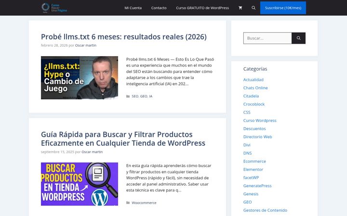The image size is (347, 216).
Task: Select the IA category tag
Action: pos(151,96)
